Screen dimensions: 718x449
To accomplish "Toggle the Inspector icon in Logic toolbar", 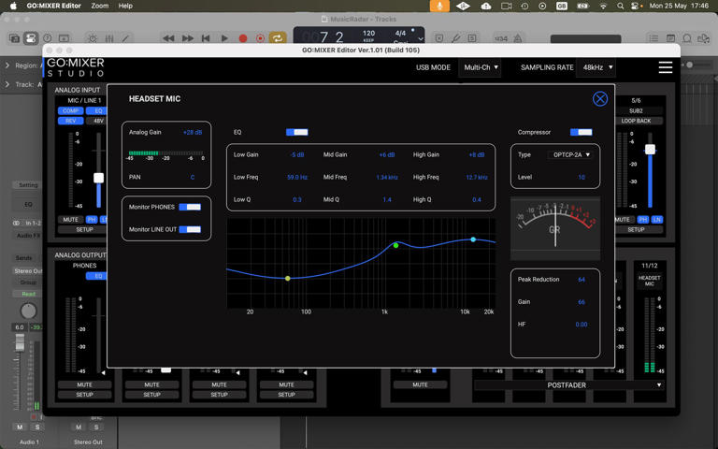I will [x=31, y=38].
